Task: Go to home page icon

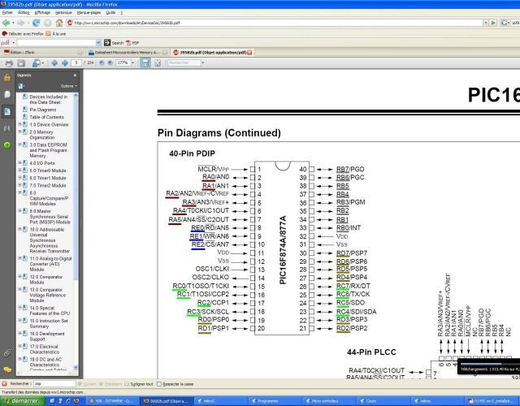Action: [x=59, y=23]
